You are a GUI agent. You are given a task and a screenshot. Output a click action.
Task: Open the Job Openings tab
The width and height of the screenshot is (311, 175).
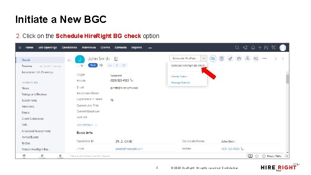coord(48,48)
